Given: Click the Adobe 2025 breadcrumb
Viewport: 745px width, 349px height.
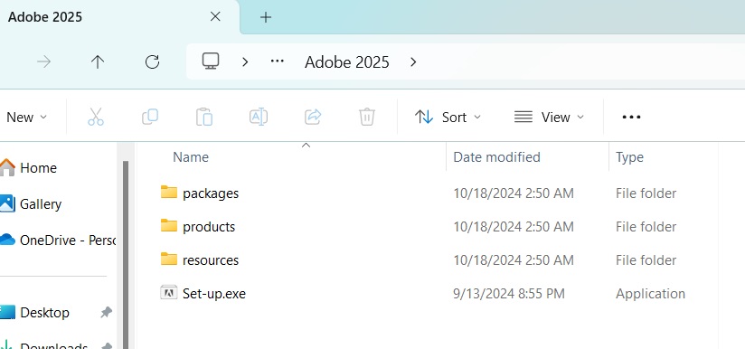Looking at the screenshot, I should tap(347, 62).
